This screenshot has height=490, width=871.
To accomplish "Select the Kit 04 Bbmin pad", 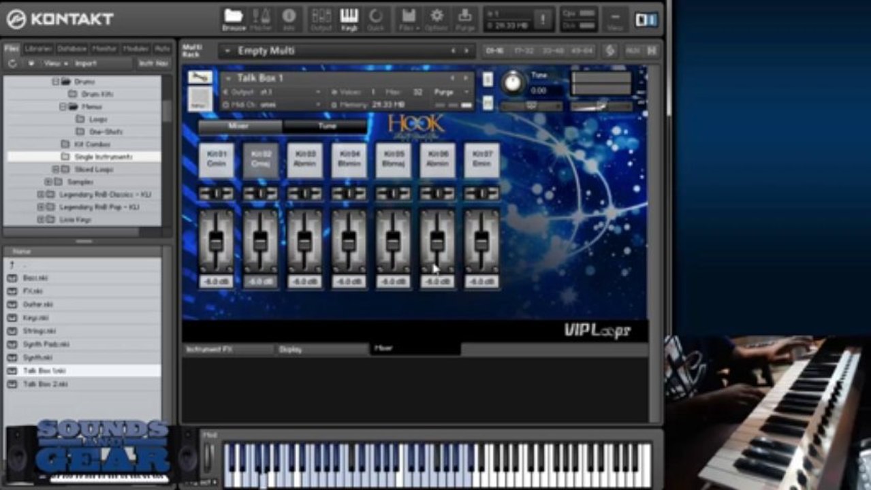I will [x=349, y=160].
